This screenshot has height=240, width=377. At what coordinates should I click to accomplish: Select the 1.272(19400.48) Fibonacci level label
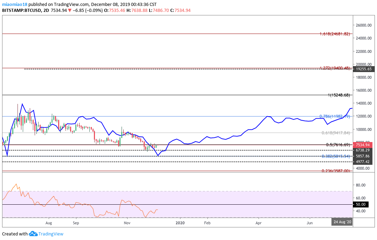335,68
